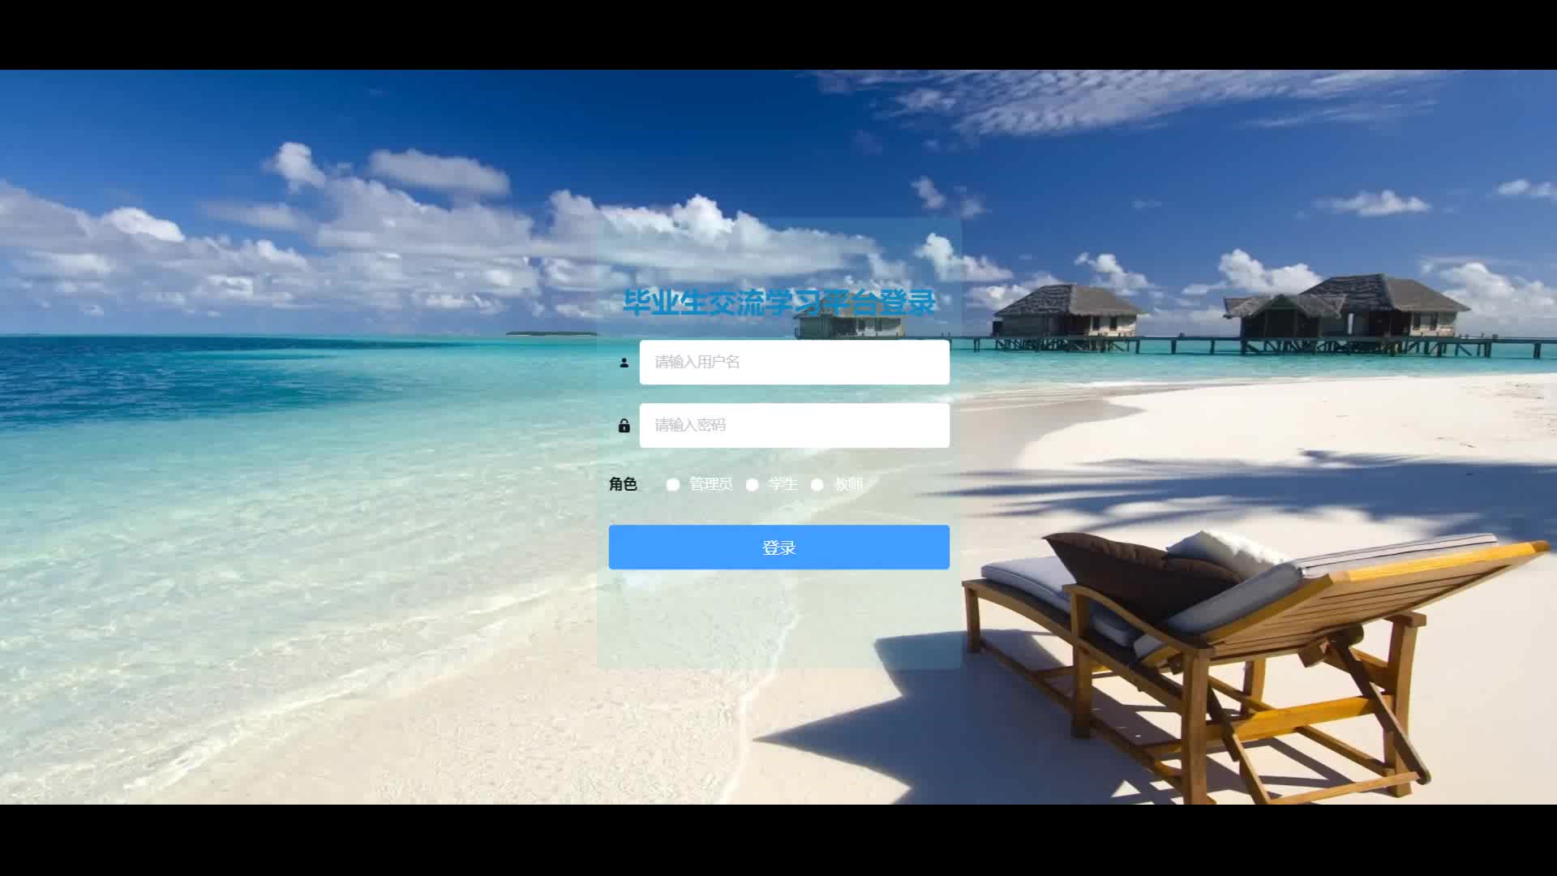Select the 管理员 radio button circle
Image resolution: width=1557 pixels, height=876 pixels.
(672, 484)
